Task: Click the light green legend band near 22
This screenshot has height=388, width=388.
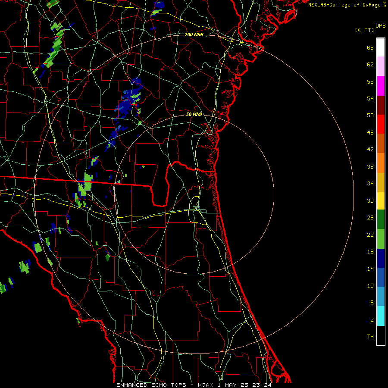Action: (381, 239)
